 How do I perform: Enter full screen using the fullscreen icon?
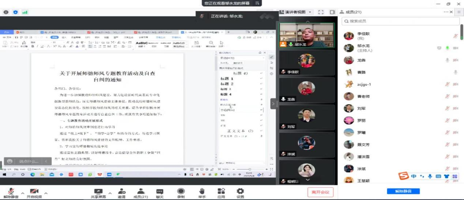321,12
